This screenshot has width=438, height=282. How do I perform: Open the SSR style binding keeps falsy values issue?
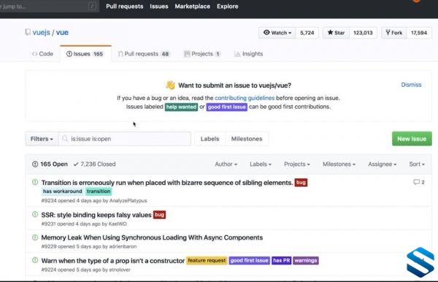pos(96,215)
